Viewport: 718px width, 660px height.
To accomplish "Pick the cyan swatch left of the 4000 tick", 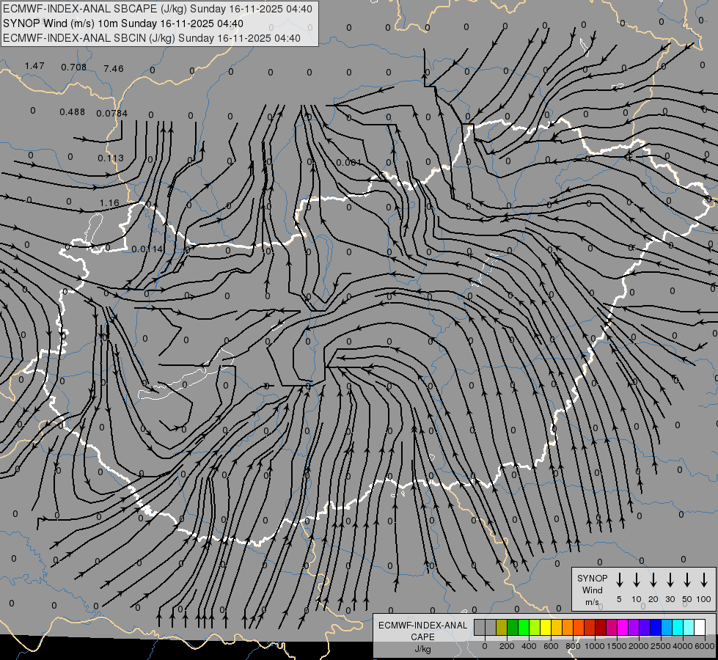I will coord(678,628).
